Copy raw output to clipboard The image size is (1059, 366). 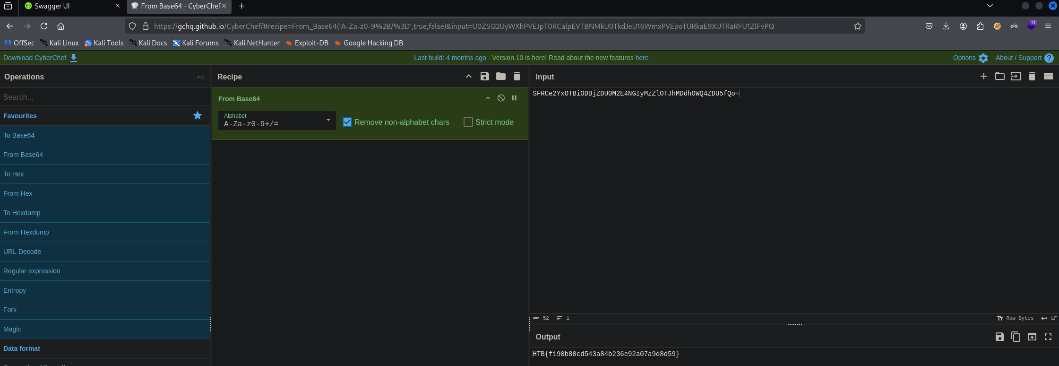point(1016,337)
